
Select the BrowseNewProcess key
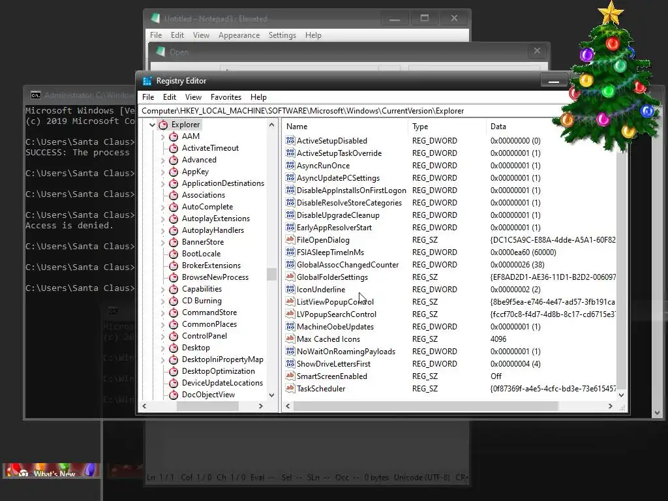click(215, 277)
